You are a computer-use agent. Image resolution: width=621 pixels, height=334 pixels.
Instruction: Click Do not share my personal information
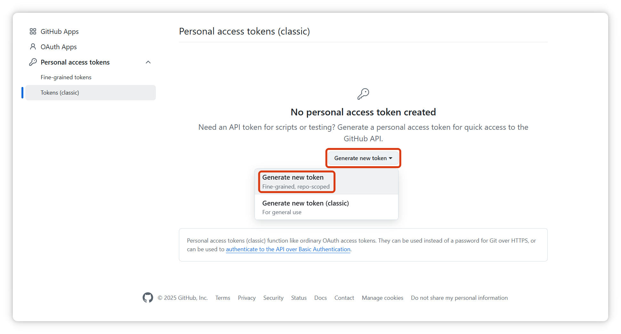[x=459, y=298]
